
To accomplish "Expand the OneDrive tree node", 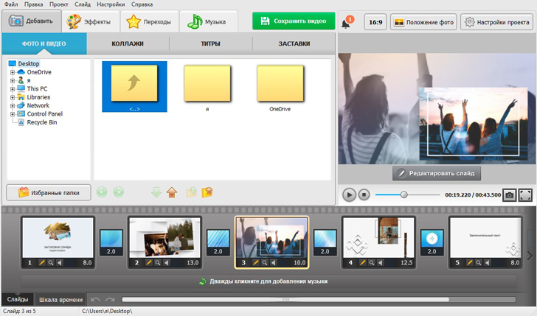I will point(13,72).
